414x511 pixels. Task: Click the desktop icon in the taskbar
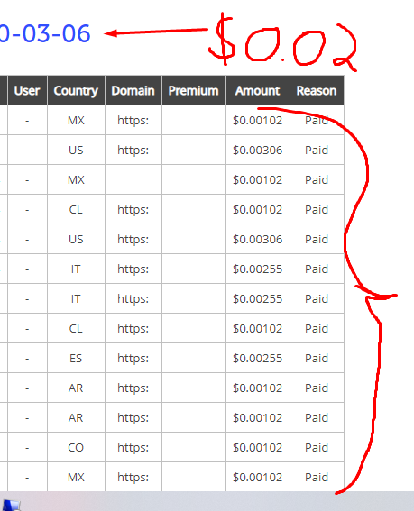(11, 505)
